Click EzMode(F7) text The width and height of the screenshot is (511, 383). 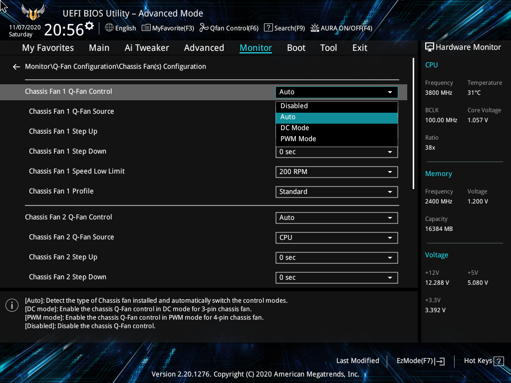(x=415, y=361)
